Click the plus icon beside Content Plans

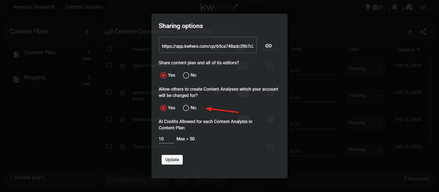(87, 32)
